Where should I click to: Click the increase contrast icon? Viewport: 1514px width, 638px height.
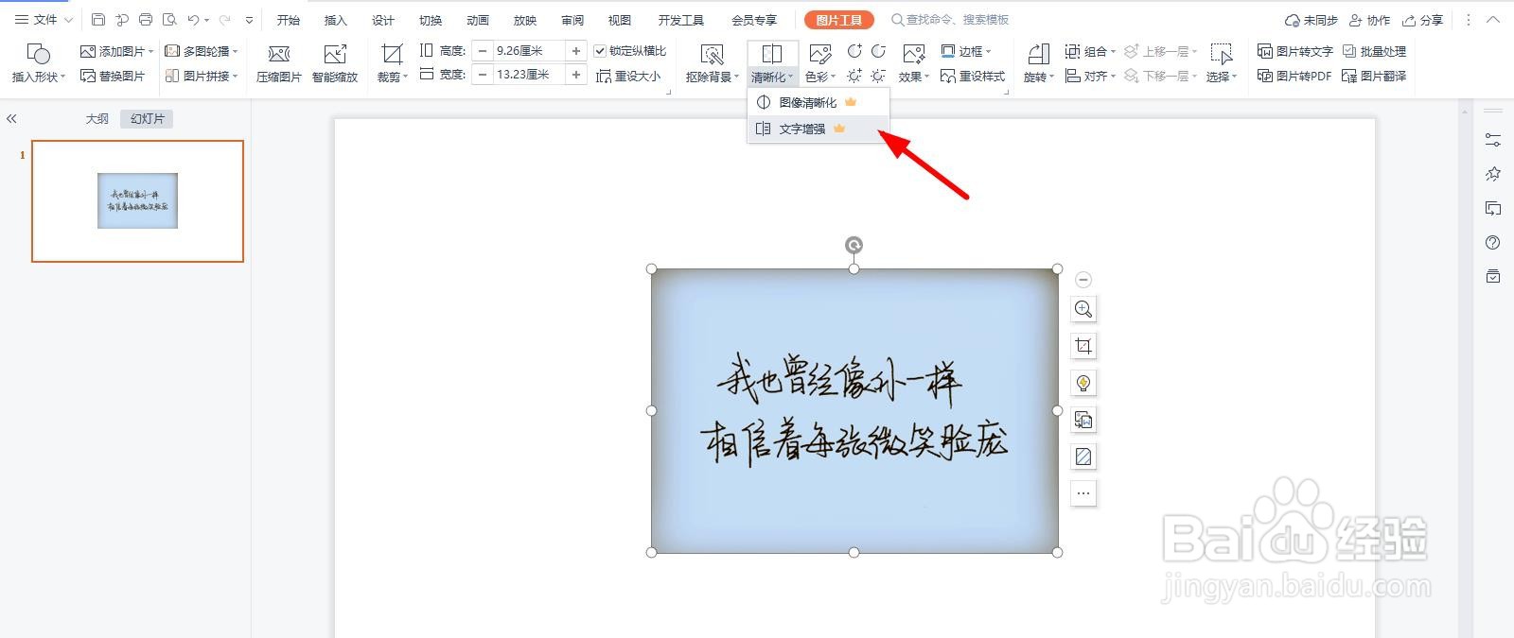854,51
